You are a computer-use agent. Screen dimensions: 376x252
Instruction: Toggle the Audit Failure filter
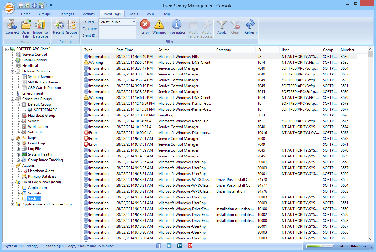[193, 29]
